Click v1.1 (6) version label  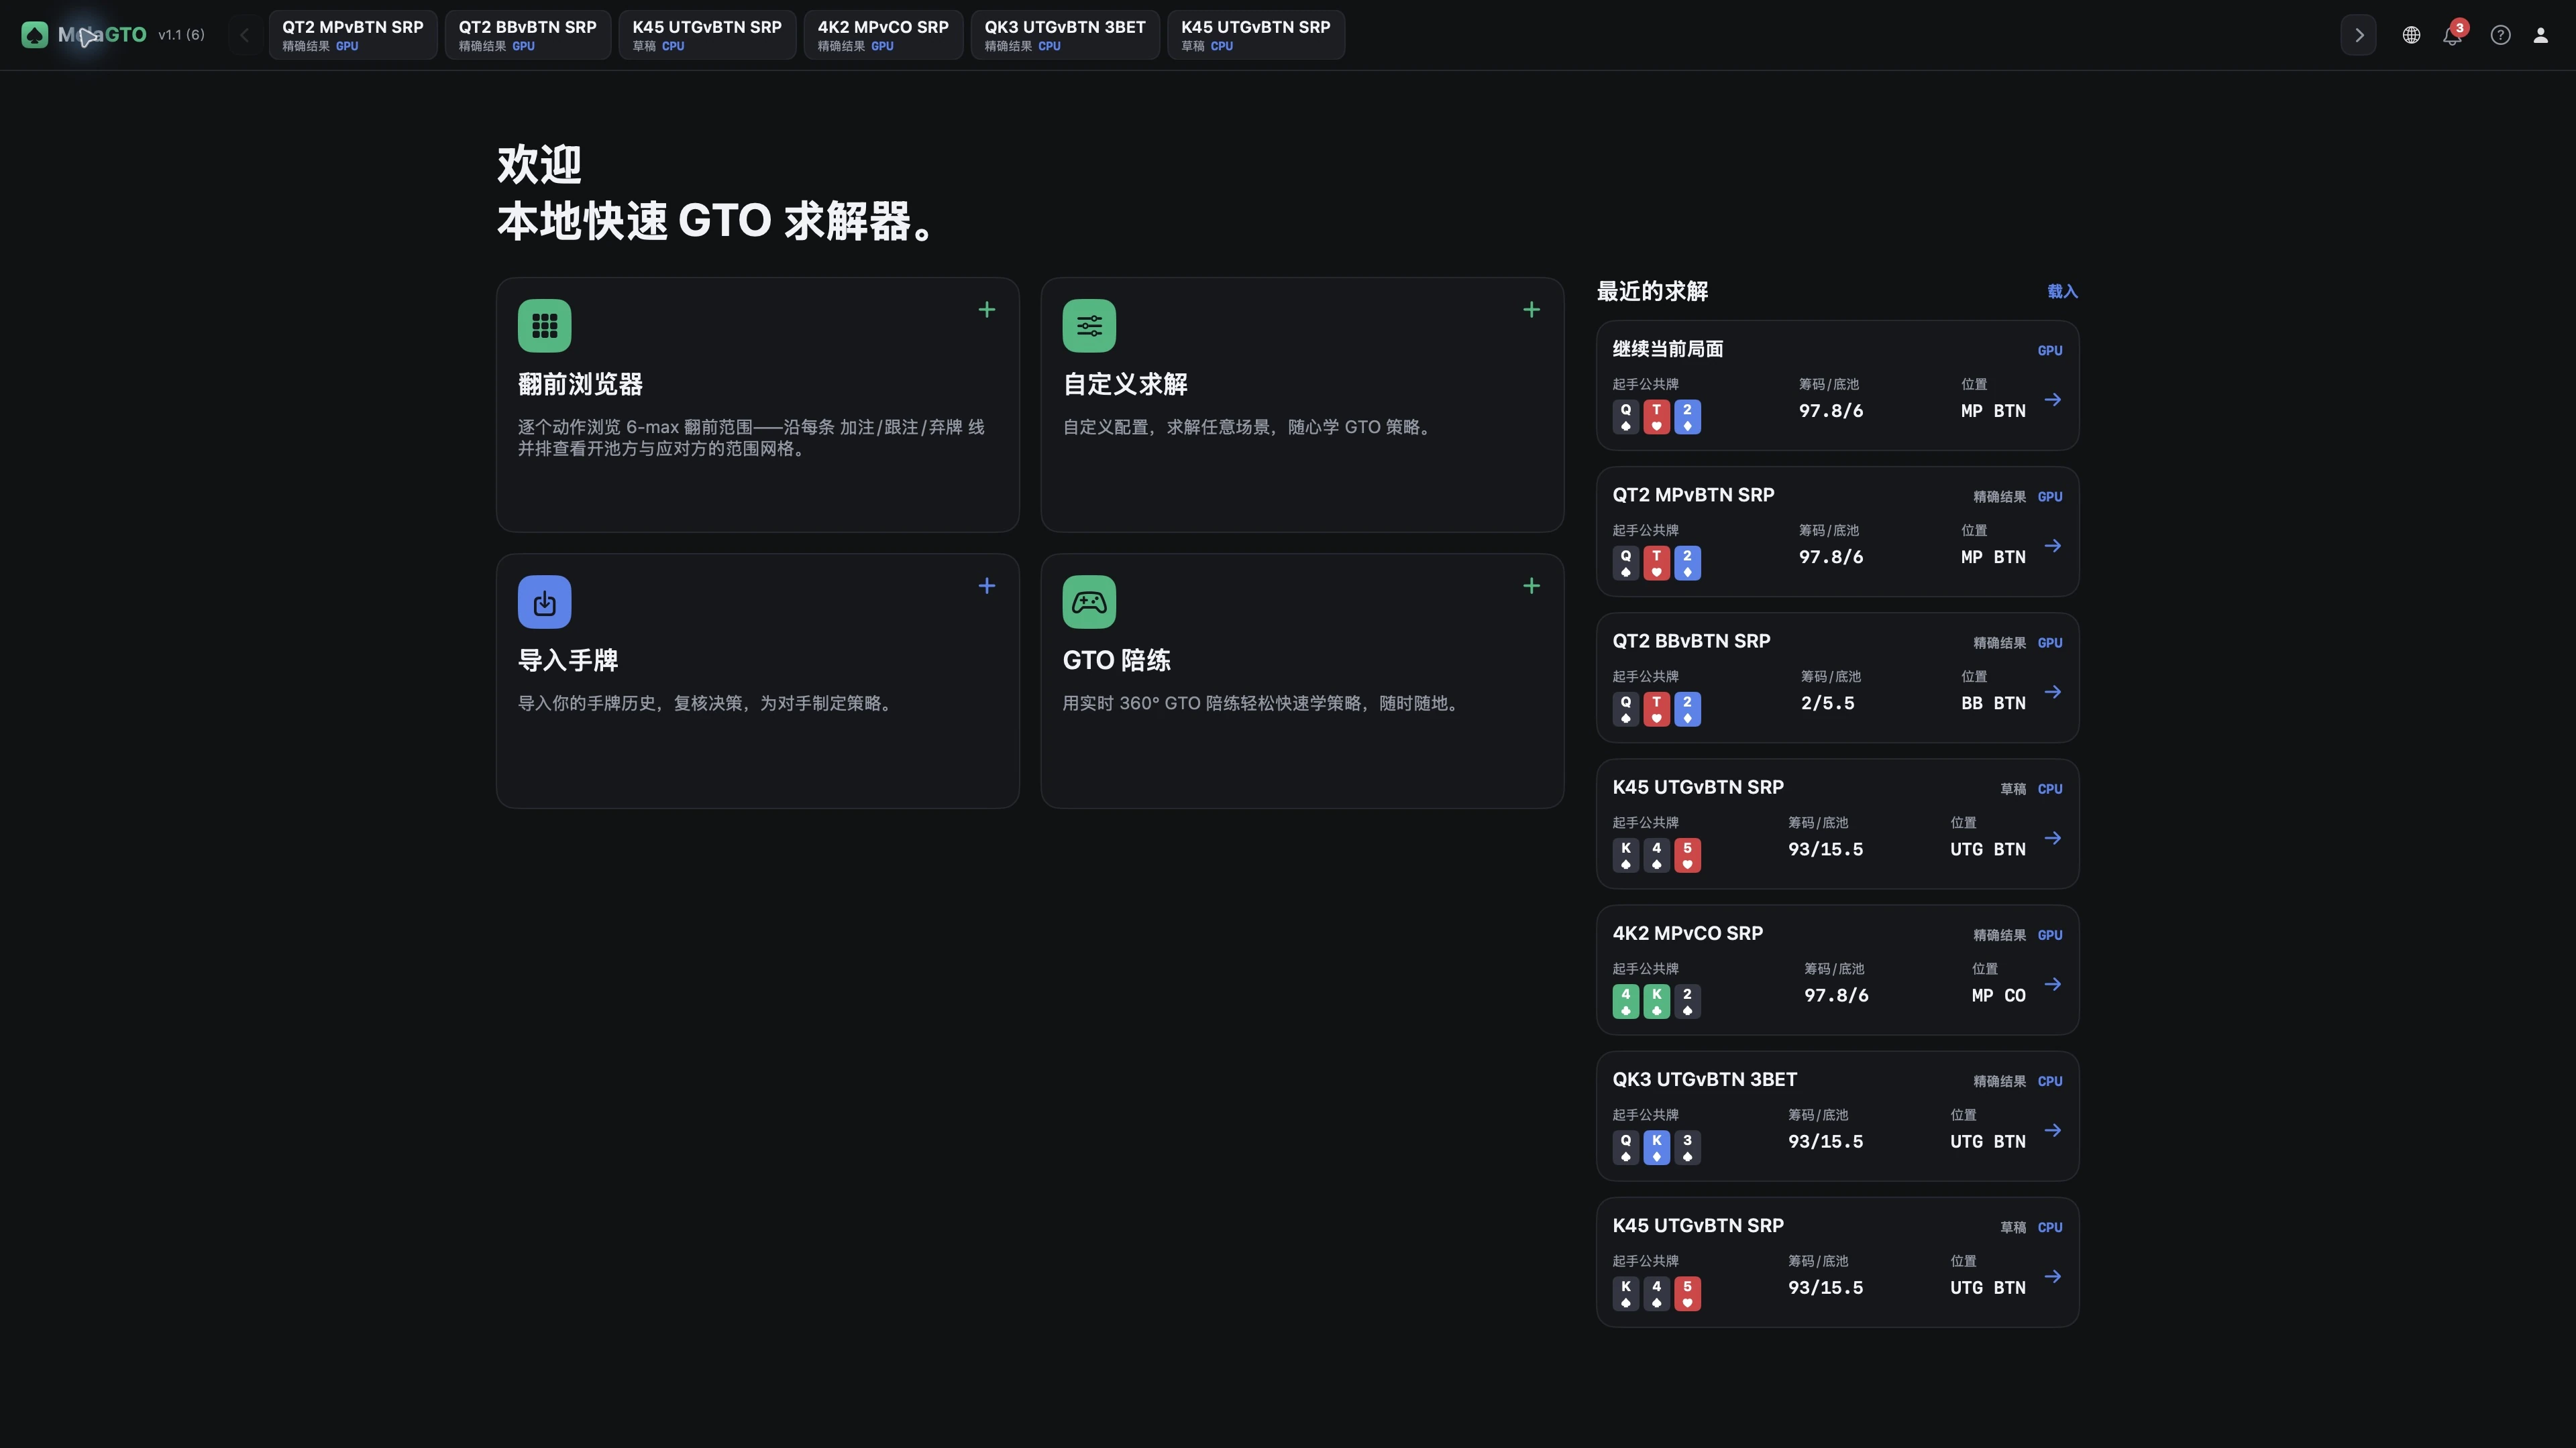181,35
